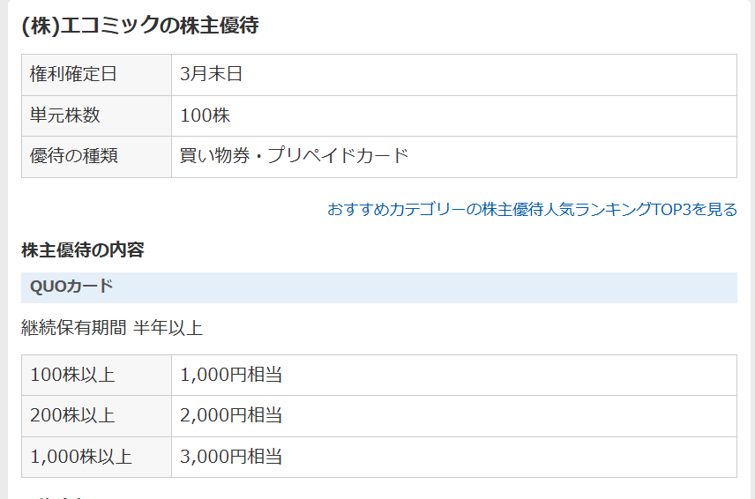Viewport: 755px width, 499px height.
Task: Click the 2,000円相当 value cell
Action: coord(454,416)
